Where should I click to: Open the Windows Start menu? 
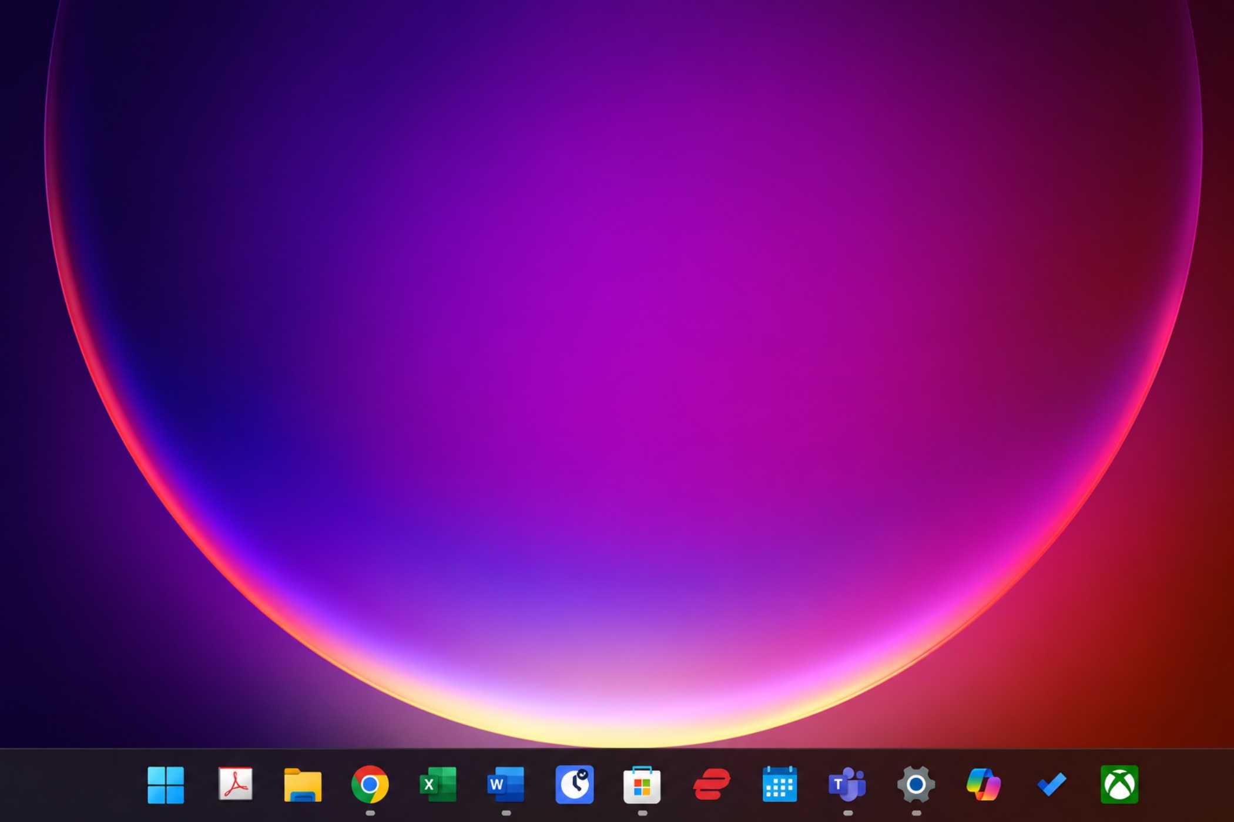[166, 784]
